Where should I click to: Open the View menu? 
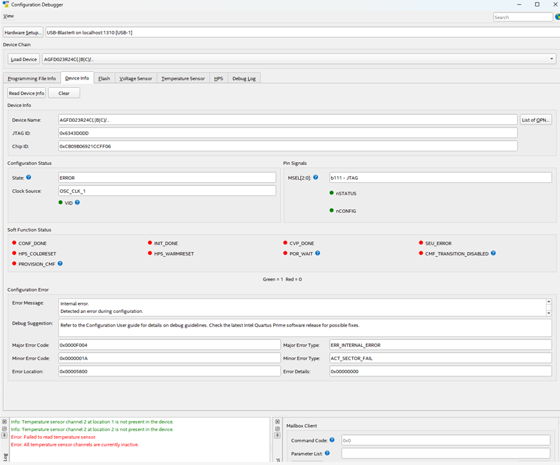coord(8,16)
